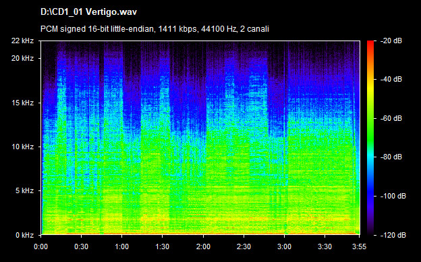Click the 15 kHz frequency axis label
Viewport: 421px width, 262px height.
(x=22, y=103)
